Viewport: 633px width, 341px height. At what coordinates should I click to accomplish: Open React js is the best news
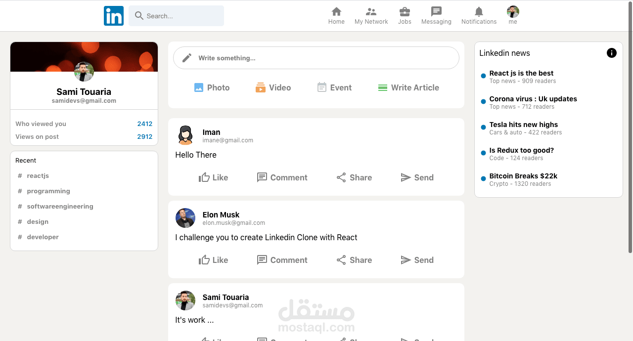click(x=521, y=73)
